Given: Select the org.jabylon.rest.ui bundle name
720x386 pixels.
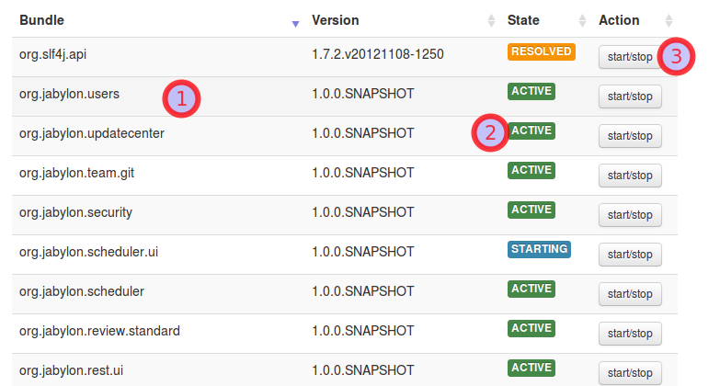Looking at the screenshot, I should pyautogui.click(x=71, y=370).
